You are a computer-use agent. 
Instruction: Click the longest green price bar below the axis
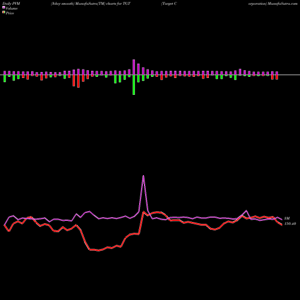click(x=134, y=85)
